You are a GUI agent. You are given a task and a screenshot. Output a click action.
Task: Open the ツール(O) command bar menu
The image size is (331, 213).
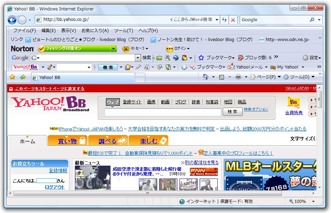click(299, 77)
